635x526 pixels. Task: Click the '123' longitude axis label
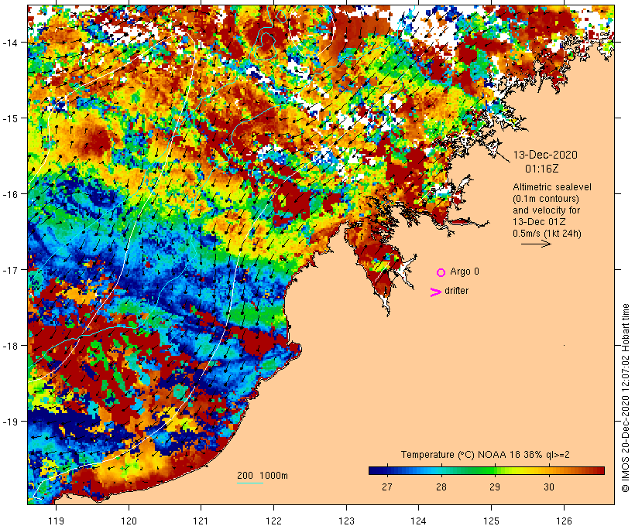tap(346, 521)
